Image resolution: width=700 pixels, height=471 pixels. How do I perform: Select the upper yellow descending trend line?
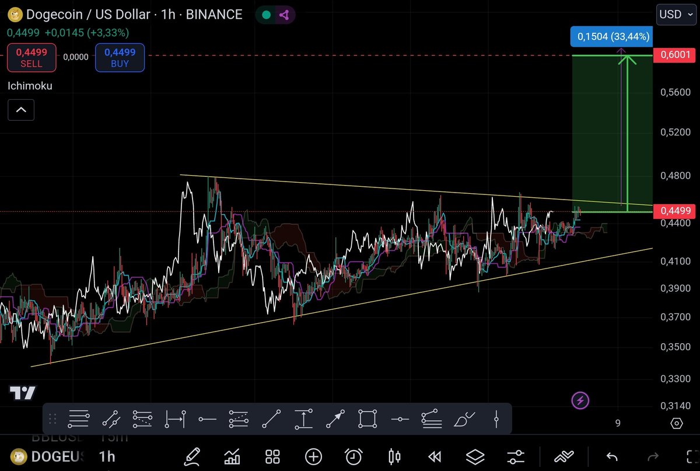415,190
